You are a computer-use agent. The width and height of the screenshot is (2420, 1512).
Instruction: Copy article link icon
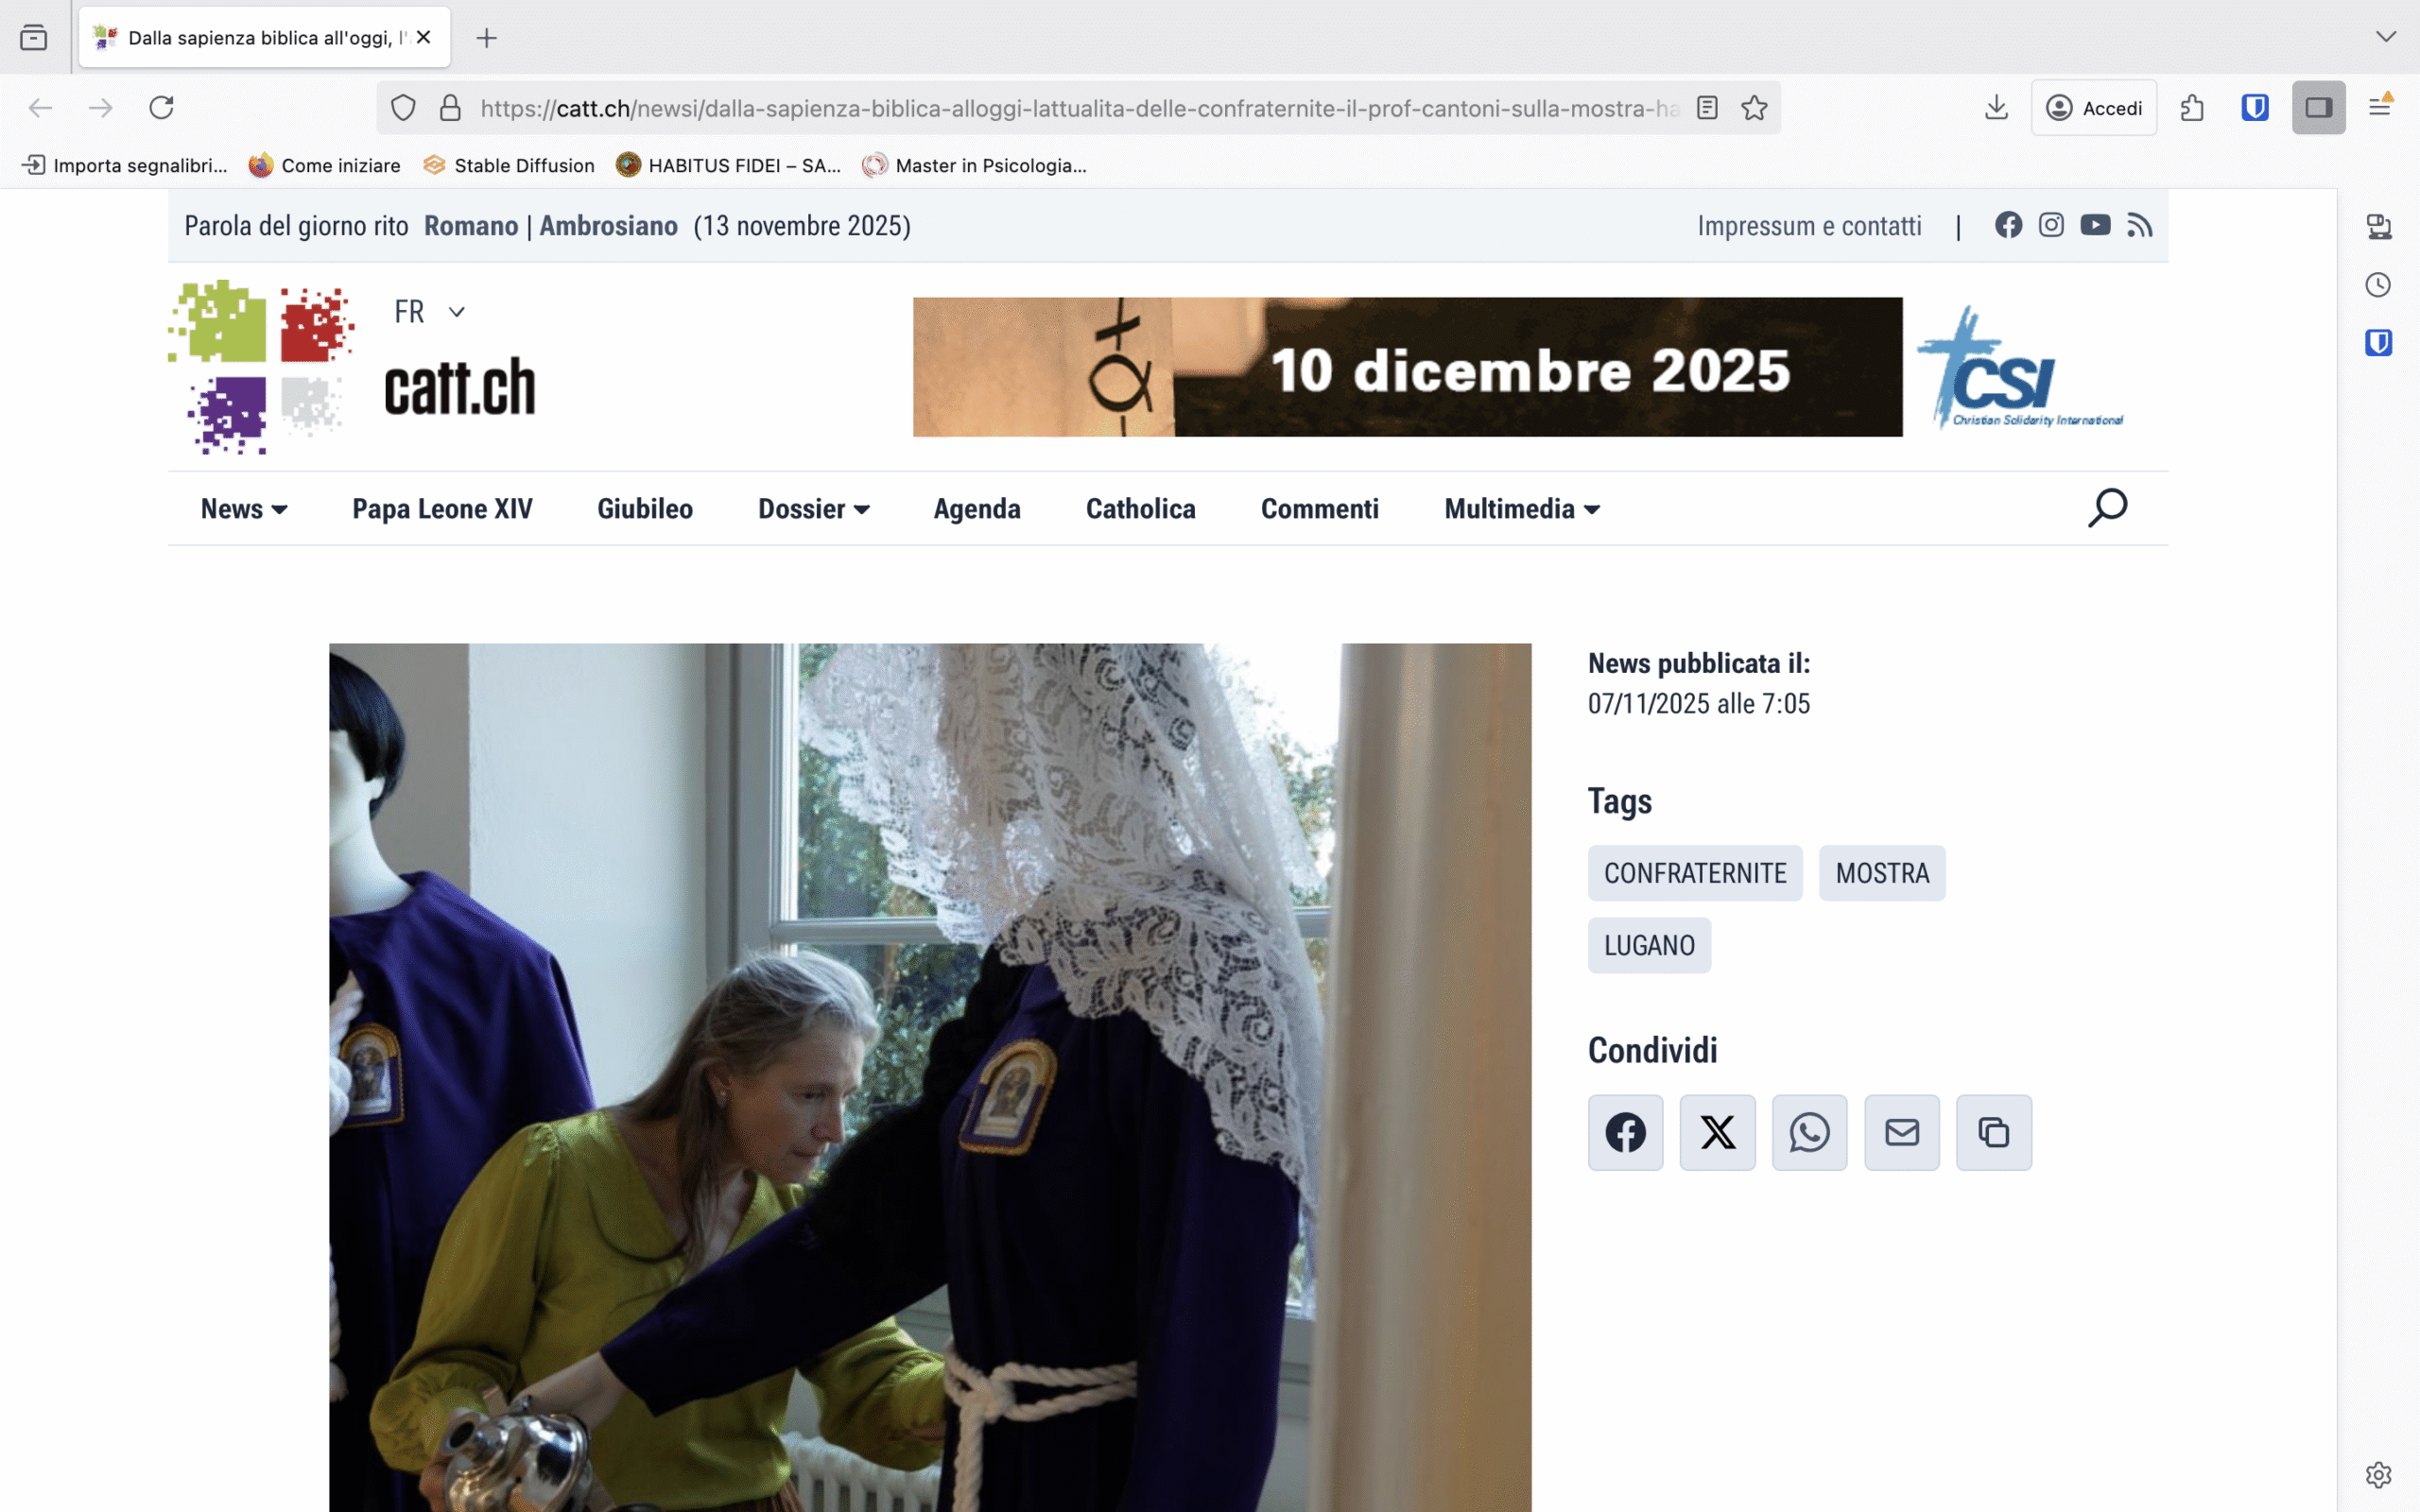[x=1993, y=1132]
